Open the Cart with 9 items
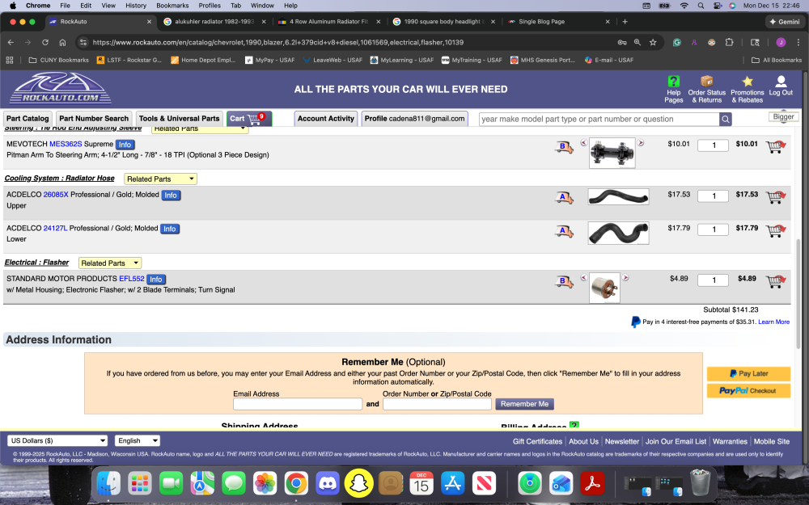The height and width of the screenshot is (505, 809). [248, 118]
